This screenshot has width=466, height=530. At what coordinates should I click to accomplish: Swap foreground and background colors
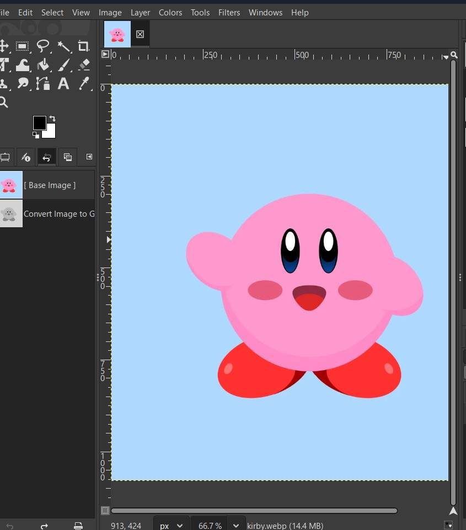click(x=52, y=118)
